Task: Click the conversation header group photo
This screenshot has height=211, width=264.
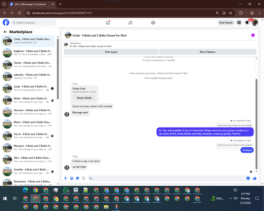Action: click(x=68, y=35)
